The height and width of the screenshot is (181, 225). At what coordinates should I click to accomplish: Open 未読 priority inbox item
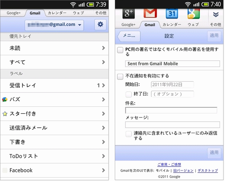(54, 48)
